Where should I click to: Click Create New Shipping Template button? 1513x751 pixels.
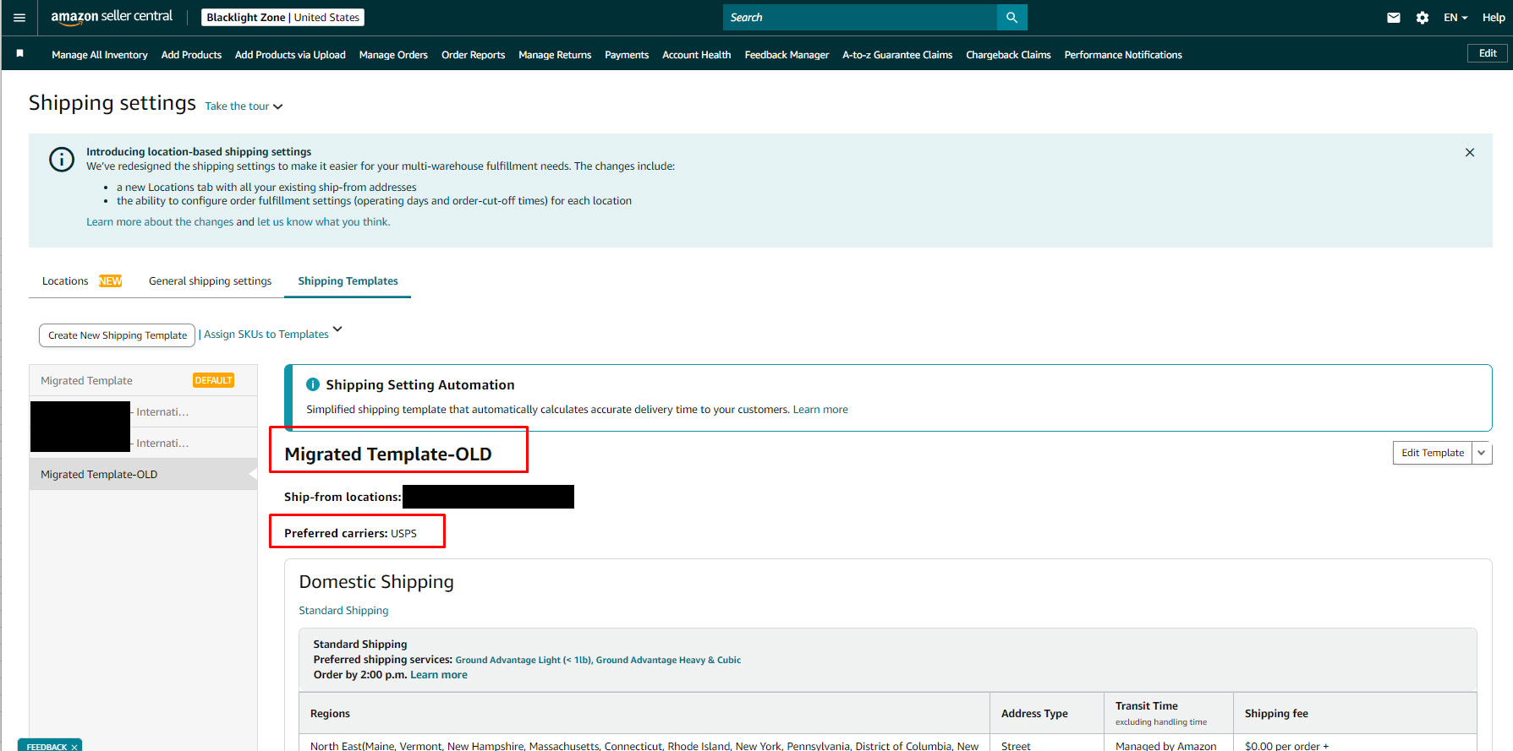pos(118,335)
